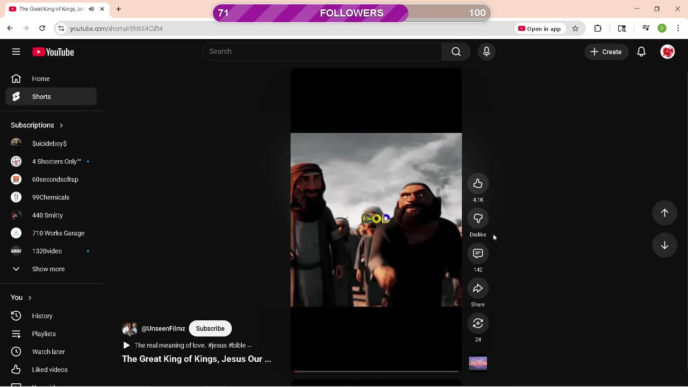Open the sound thumbnail below Remix
The height and width of the screenshot is (387, 688).
(478, 363)
